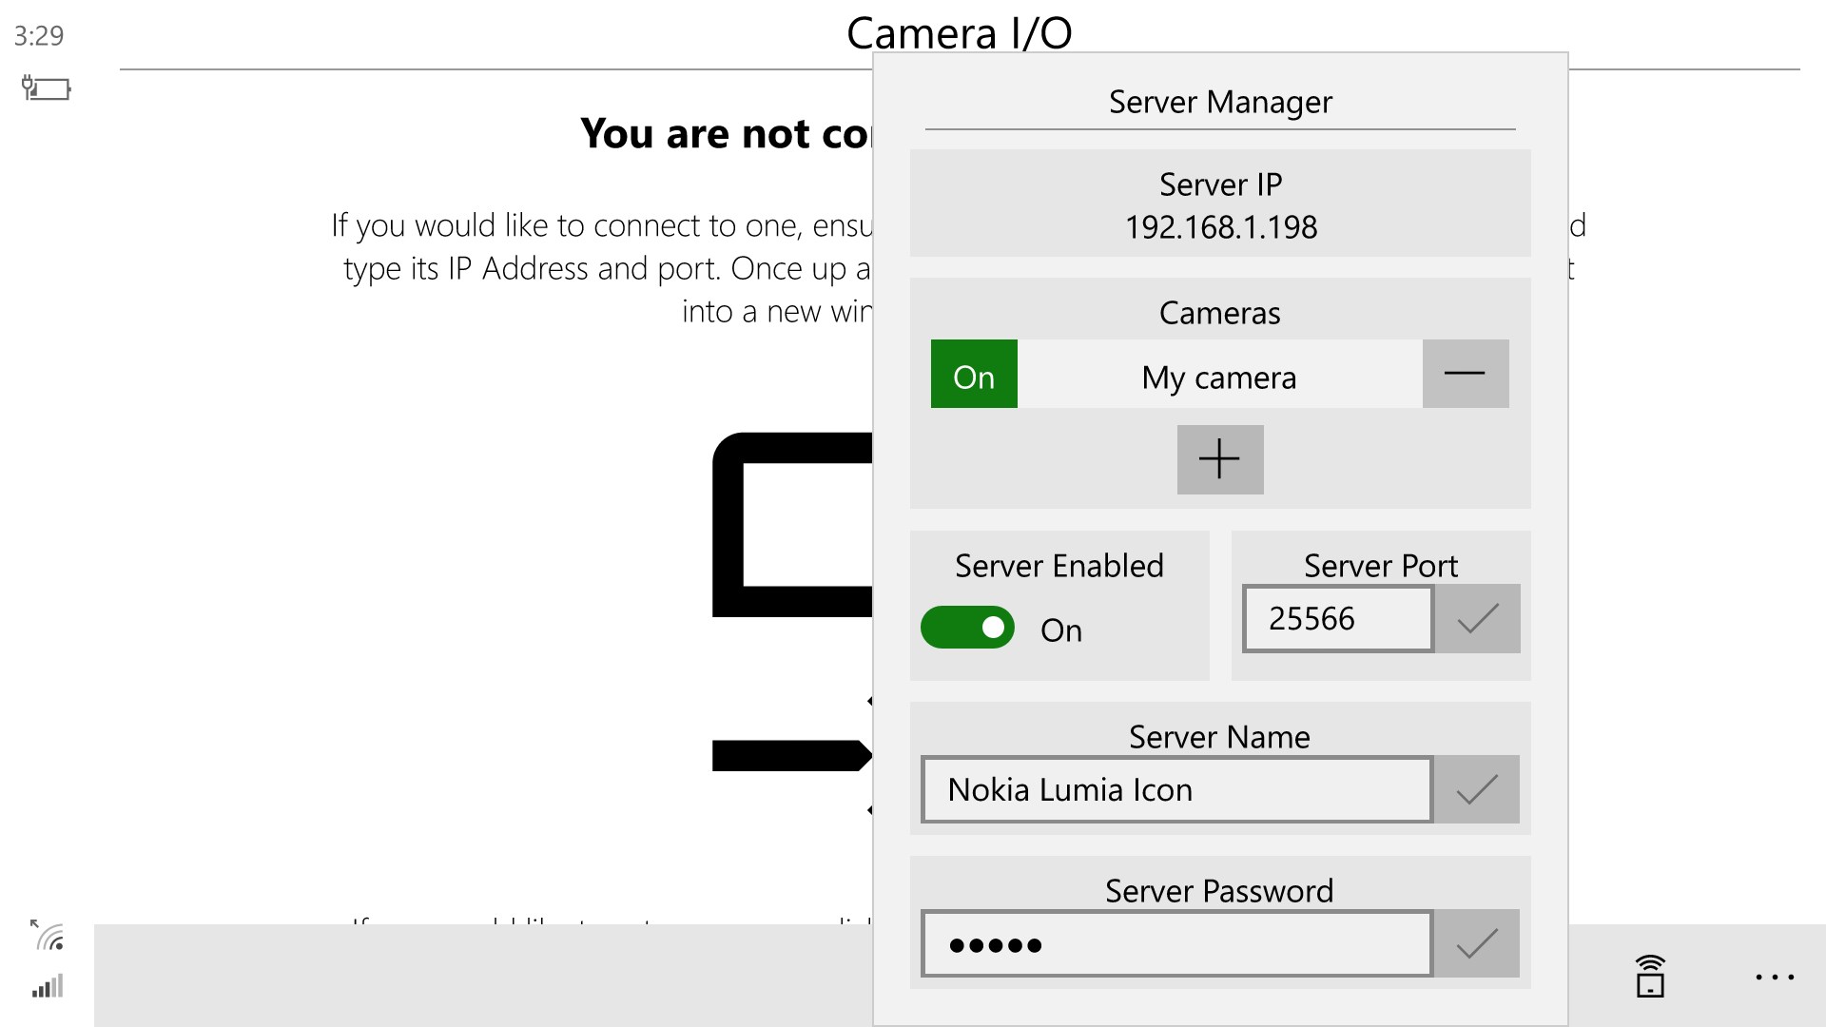Viewport: 1826px width, 1027px height.
Task: Tap the clock showing 3:29
Action: 39,36
